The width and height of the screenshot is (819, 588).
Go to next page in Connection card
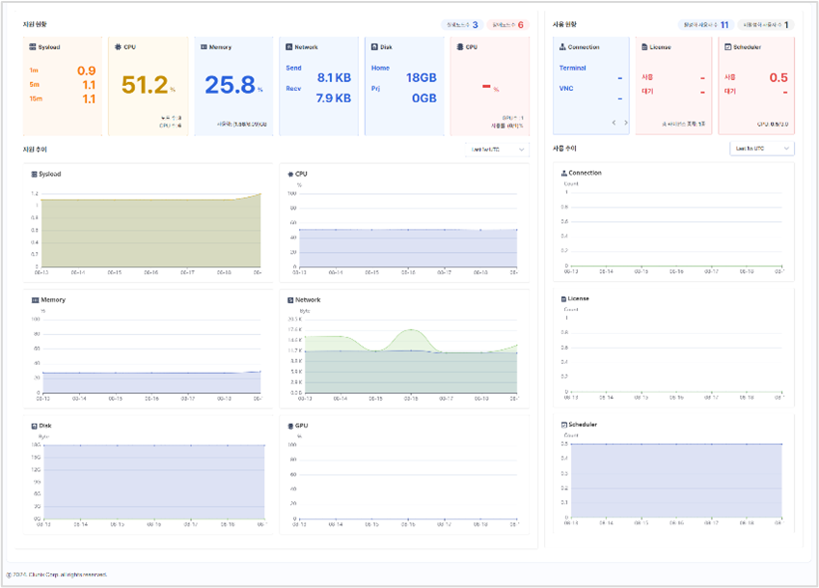(x=626, y=123)
